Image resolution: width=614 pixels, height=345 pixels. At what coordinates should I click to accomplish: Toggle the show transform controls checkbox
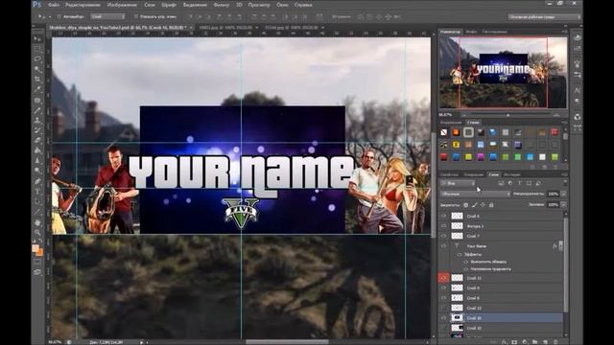pos(136,17)
